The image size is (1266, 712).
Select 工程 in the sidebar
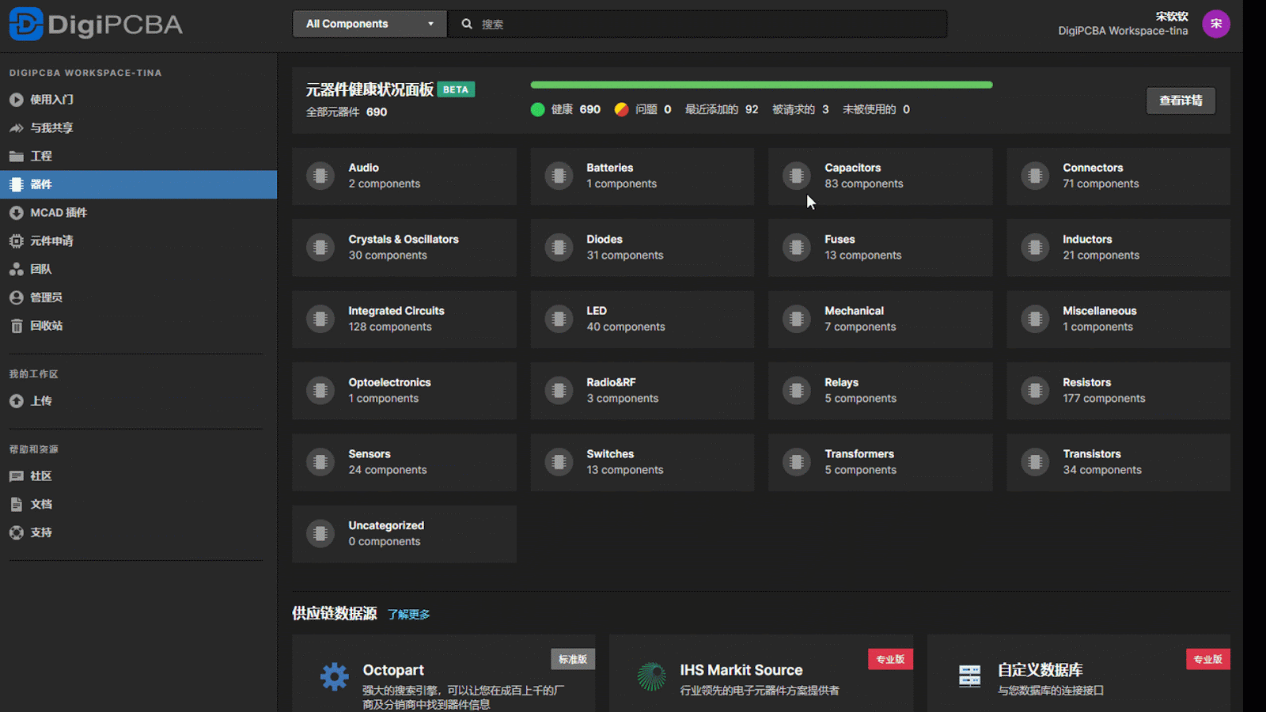coord(138,157)
